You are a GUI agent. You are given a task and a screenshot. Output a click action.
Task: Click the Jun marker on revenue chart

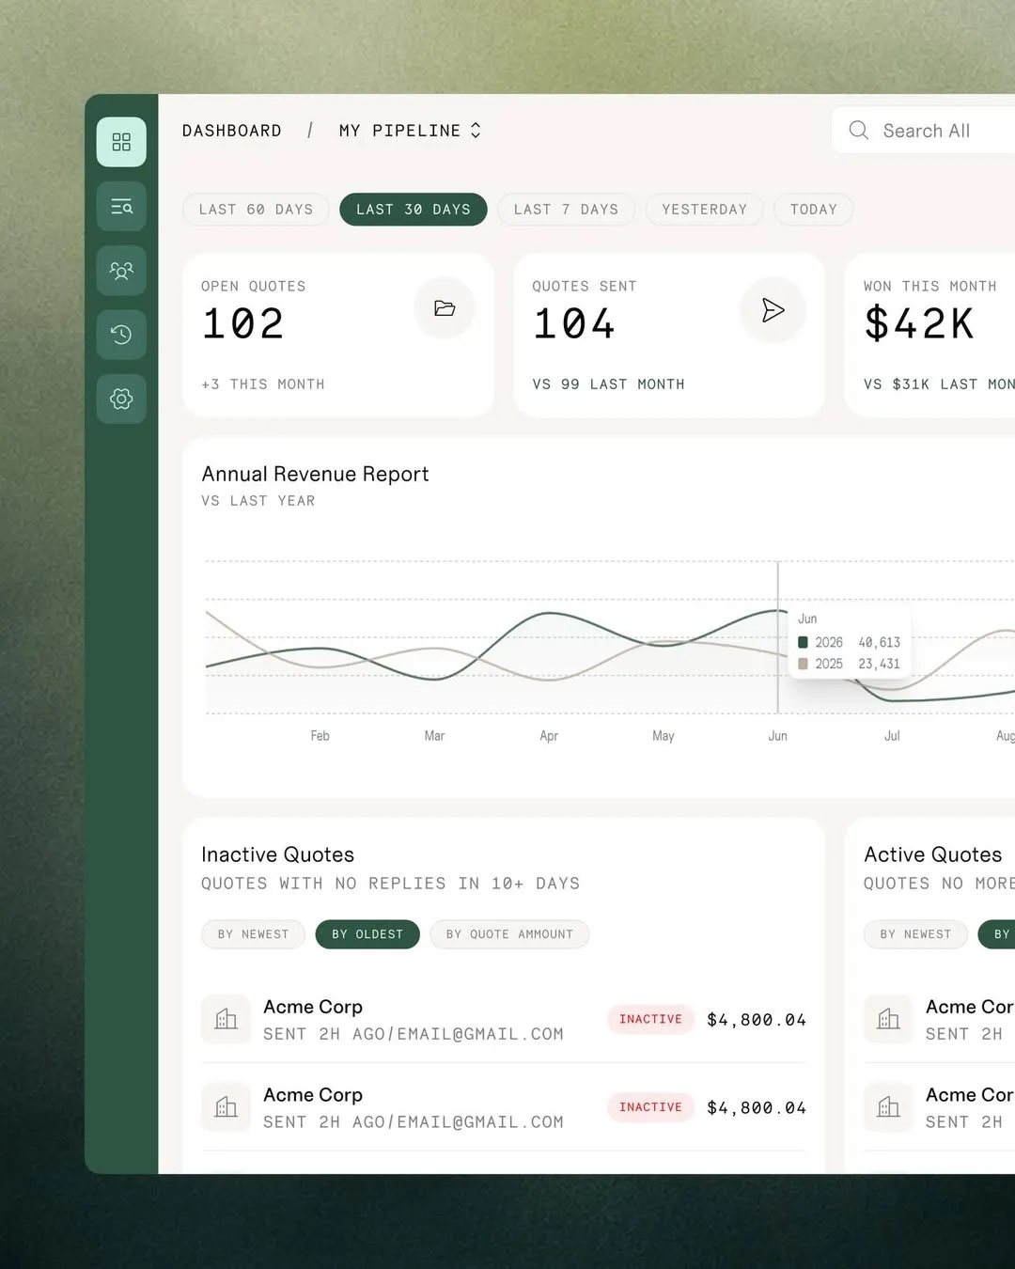point(778,736)
